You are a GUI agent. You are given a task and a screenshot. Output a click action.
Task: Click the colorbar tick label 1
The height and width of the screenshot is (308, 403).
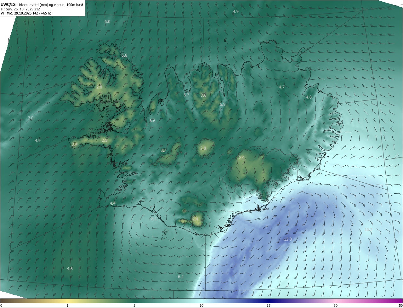pos(67,305)
